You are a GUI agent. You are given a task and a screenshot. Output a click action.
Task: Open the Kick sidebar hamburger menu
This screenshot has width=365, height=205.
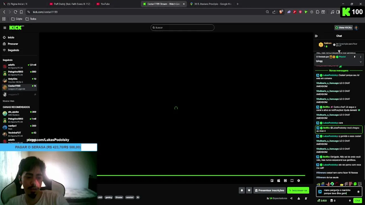point(5,28)
